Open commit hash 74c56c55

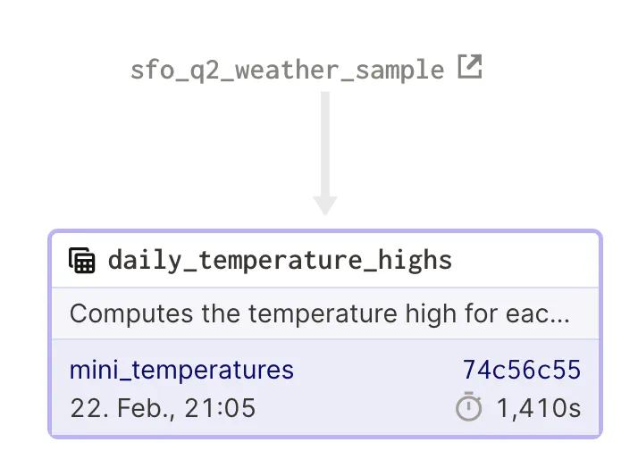(521, 370)
